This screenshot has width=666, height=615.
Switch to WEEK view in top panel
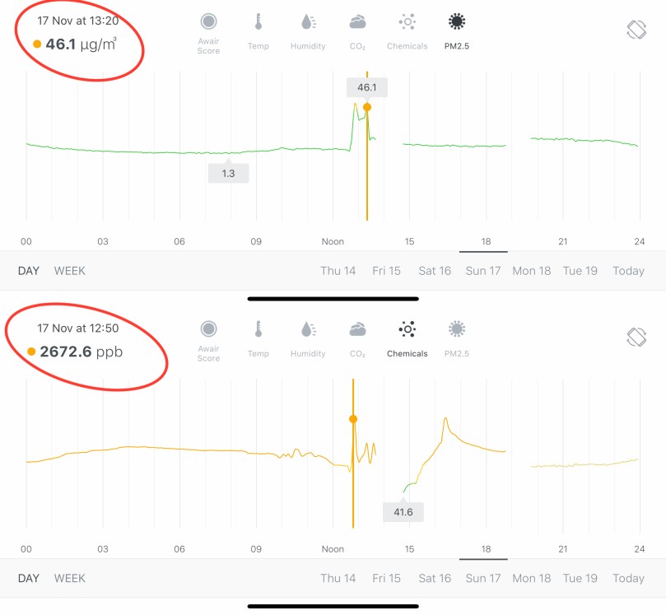[x=70, y=271]
